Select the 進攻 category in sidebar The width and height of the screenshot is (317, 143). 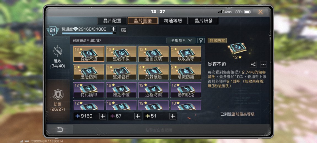(x=58, y=57)
